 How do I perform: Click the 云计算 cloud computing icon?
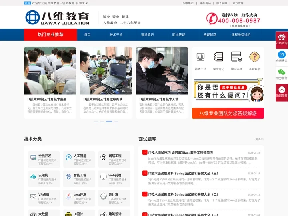pos(104,196)
